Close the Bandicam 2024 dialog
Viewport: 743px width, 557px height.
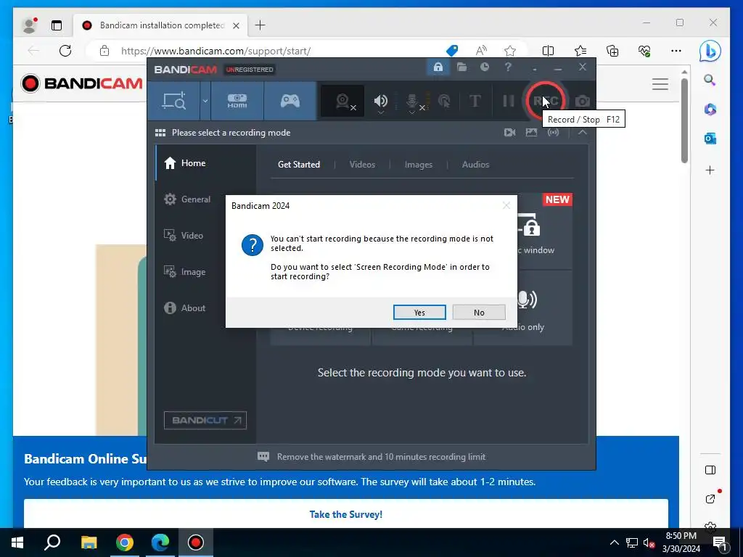[506, 205]
